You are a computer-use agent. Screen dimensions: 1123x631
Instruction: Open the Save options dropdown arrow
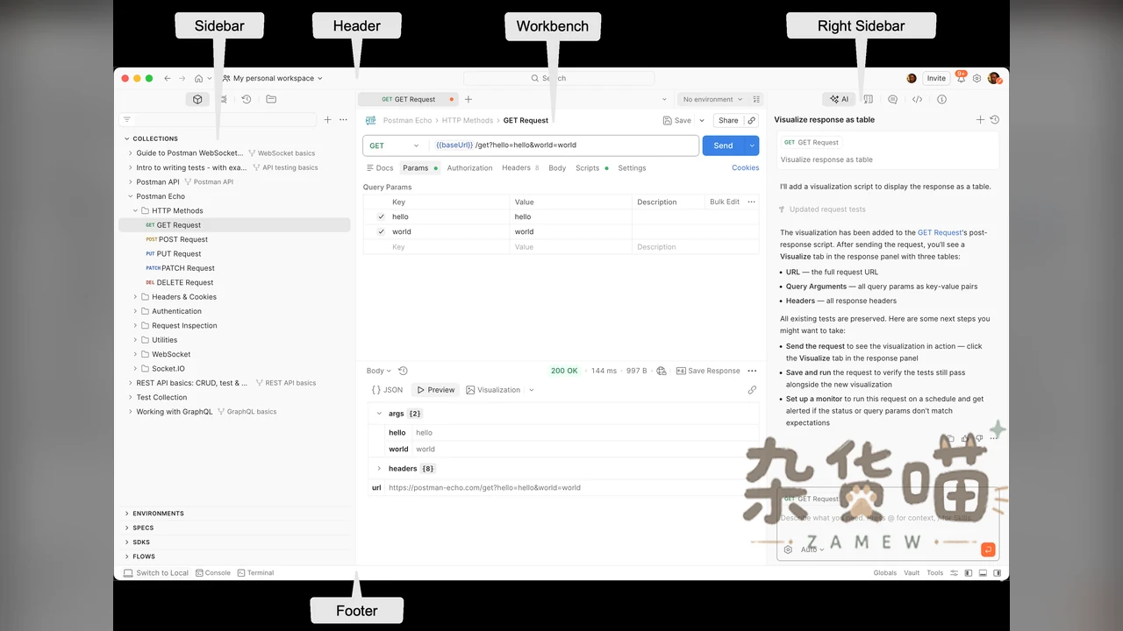click(x=702, y=120)
